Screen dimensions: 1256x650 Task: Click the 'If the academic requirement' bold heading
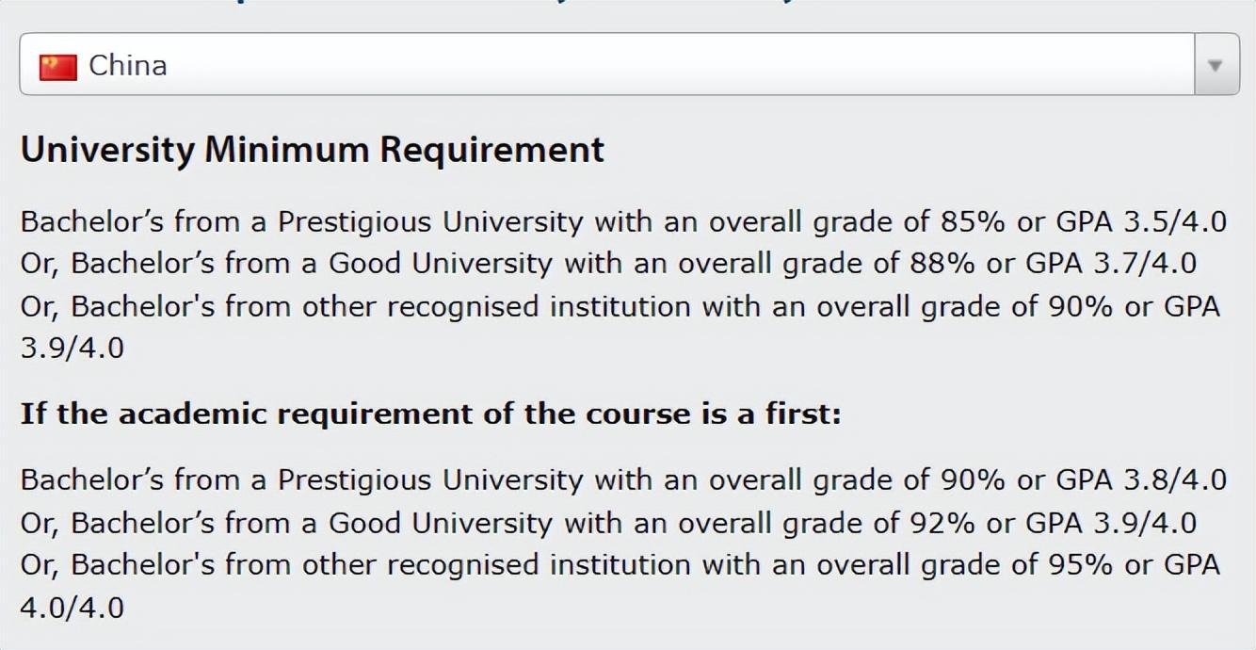(x=430, y=414)
